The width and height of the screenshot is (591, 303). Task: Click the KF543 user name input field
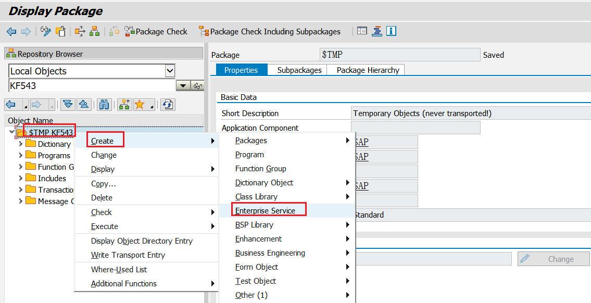(92, 86)
